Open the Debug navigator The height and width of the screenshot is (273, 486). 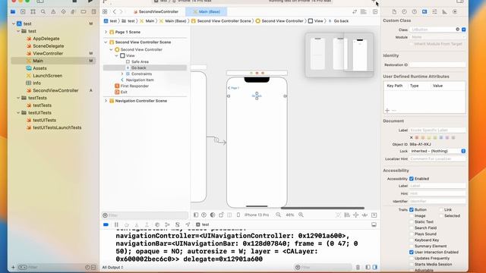[73, 12]
